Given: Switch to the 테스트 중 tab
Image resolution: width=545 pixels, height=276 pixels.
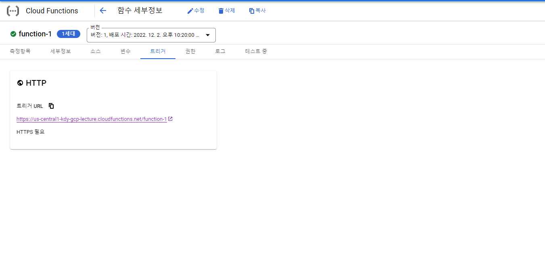Looking at the screenshot, I should click(256, 51).
